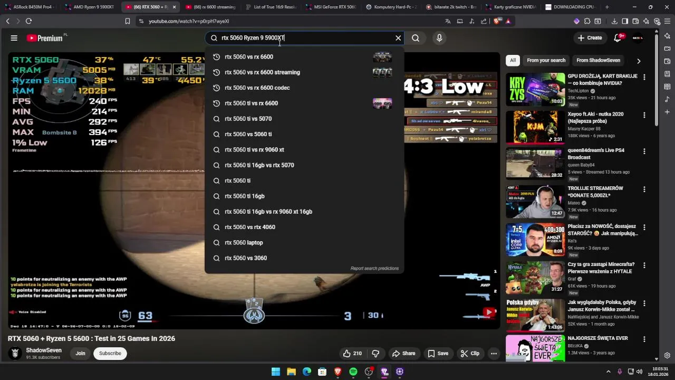The width and height of the screenshot is (675, 380).
Task: Open the YouTube guide hamburger menu
Action: tap(14, 38)
